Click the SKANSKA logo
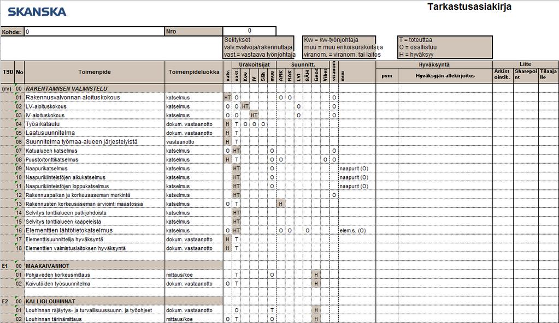The height and width of the screenshot is (323, 559). [x=37, y=12]
